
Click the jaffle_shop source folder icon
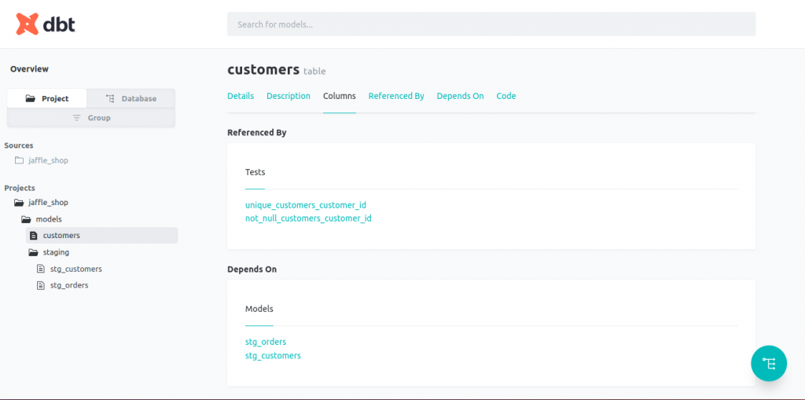(x=19, y=161)
